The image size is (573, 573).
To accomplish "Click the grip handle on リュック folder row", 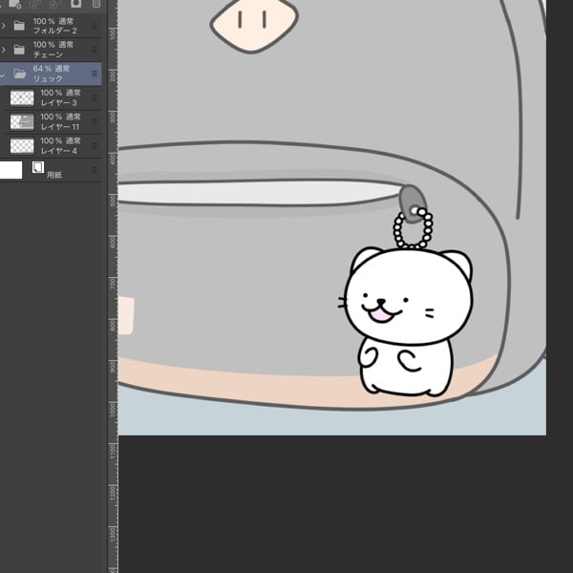I will [x=95, y=74].
